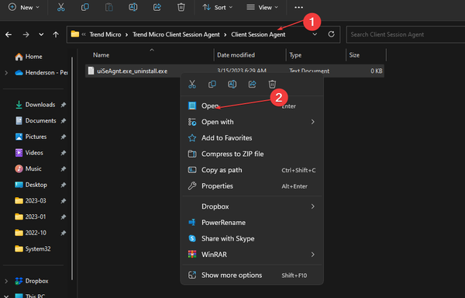The width and height of the screenshot is (465, 298).
Task: Expand the address bar history dropdown
Action: 315,35
